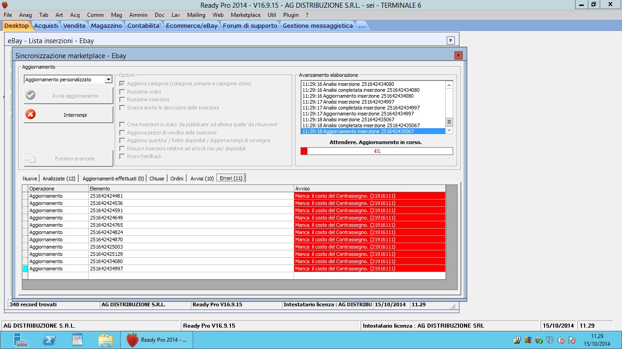Show the Analizzate (12) tab

[x=59, y=179]
